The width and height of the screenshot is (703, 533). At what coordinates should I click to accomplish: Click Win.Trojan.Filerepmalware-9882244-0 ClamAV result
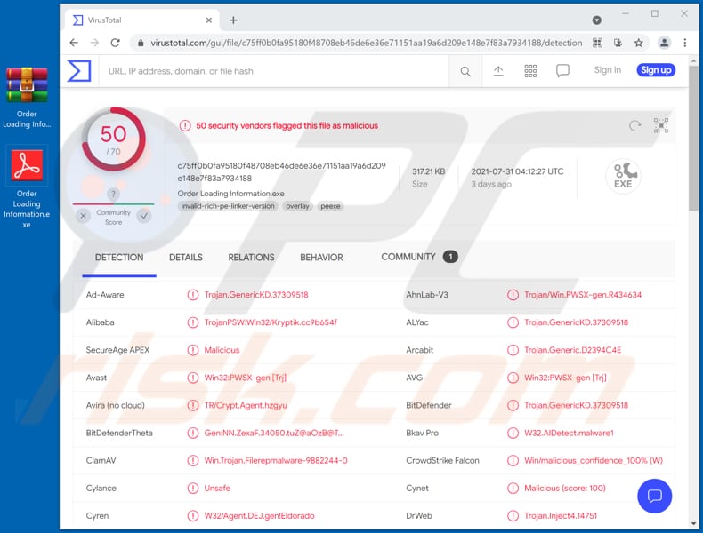coord(276,460)
